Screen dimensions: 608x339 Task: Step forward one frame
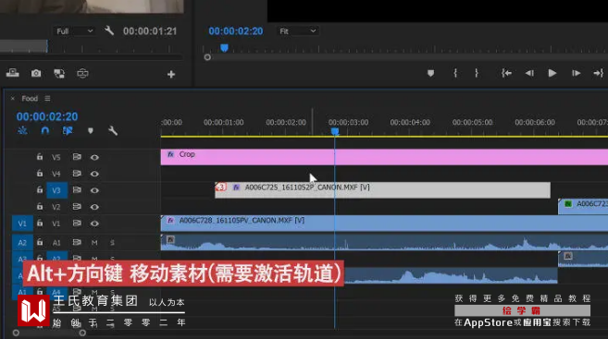(x=577, y=73)
